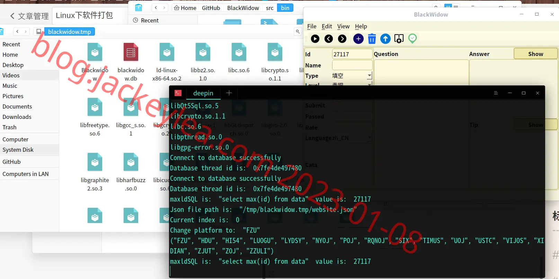Click the Name input field
Screen dimensions: 559x279
[x=352, y=65]
